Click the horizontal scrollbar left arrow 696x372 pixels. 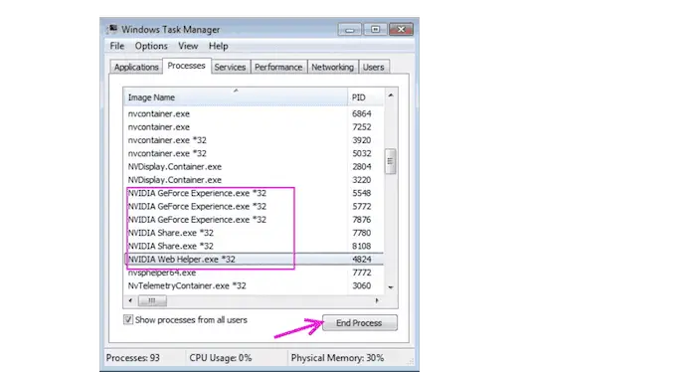[130, 300]
